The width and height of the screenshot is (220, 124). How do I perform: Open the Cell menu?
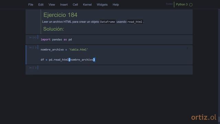75,4
